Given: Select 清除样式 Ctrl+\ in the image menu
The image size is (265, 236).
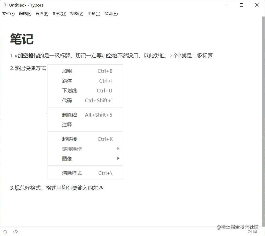Looking at the screenshot, I should click(85, 173).
